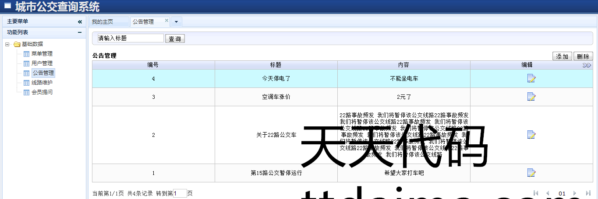Click the 查询 search button
The image size is (598, 199).
(x=175, y=39)
